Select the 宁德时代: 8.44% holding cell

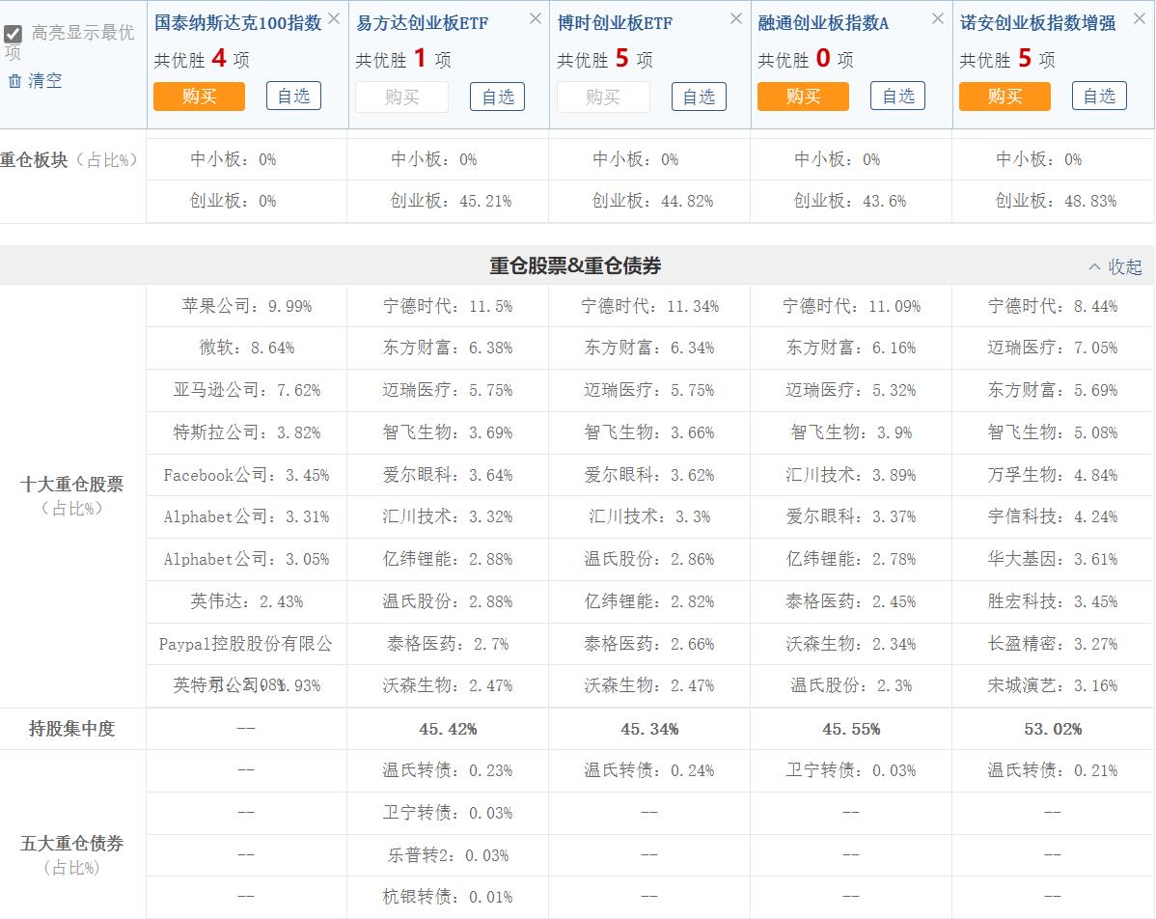coord(1051,306)
